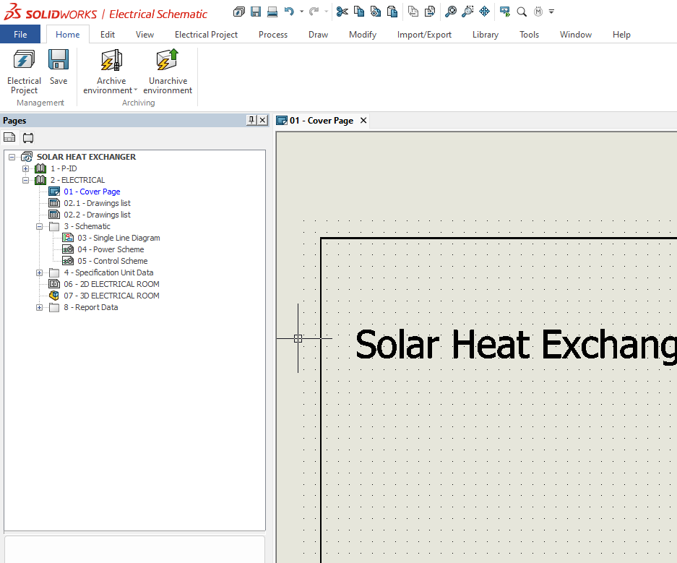Click the Undo arrow icon
Image resolution: width=677 pixels, height=563 pixels.
289,12
